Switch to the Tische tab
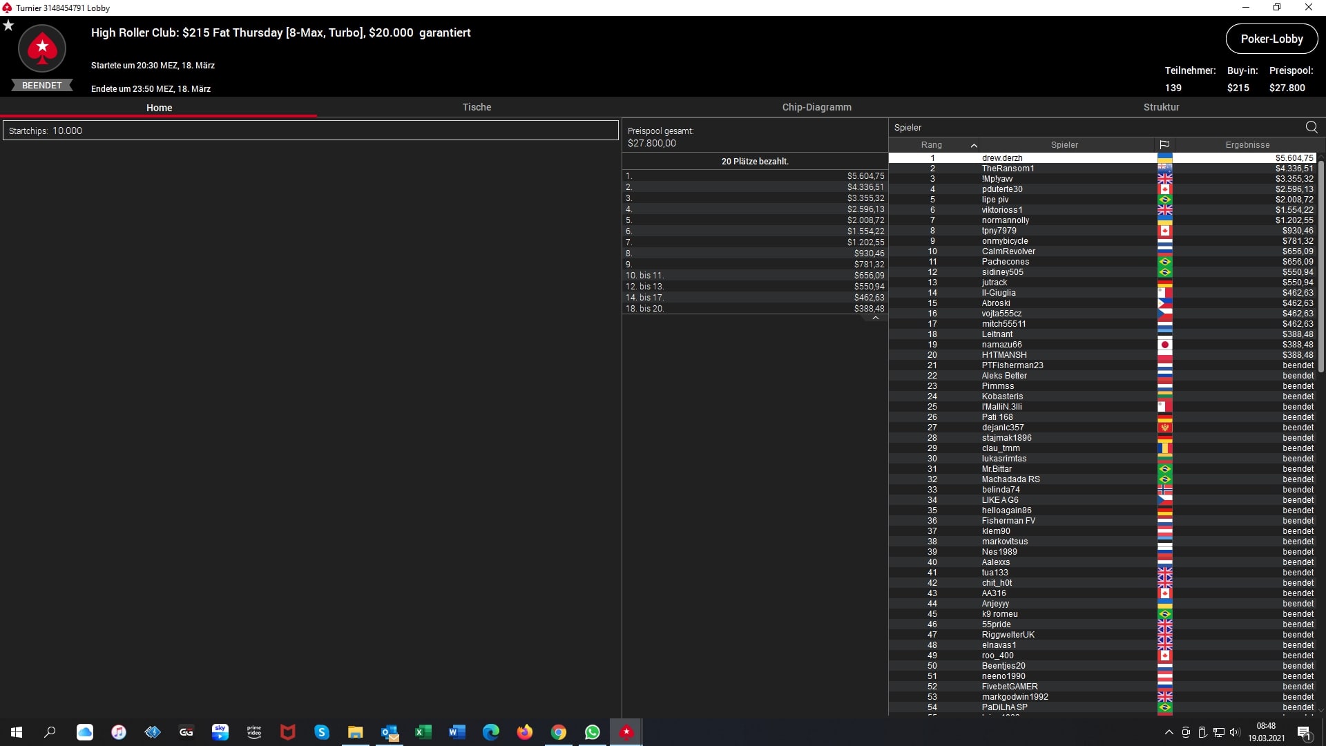Image resolution: width=1326 pixels, height=746 pixels. 477,107
